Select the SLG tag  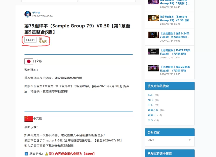pyautogui.click(x=150, y=120)
